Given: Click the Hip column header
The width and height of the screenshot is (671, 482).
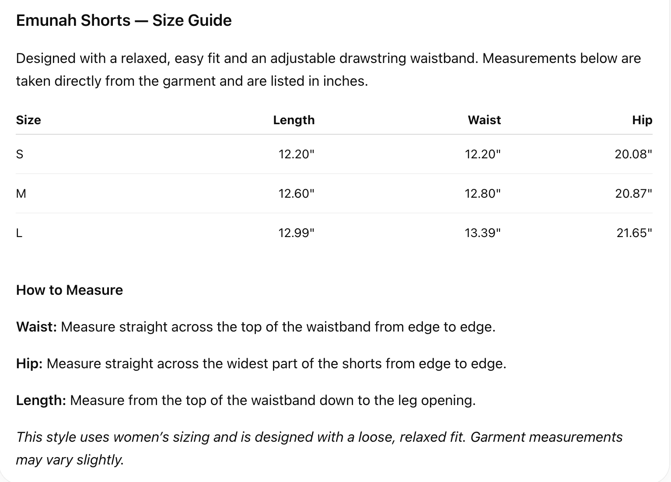Looking at the screenshot, I should [642, 120].
